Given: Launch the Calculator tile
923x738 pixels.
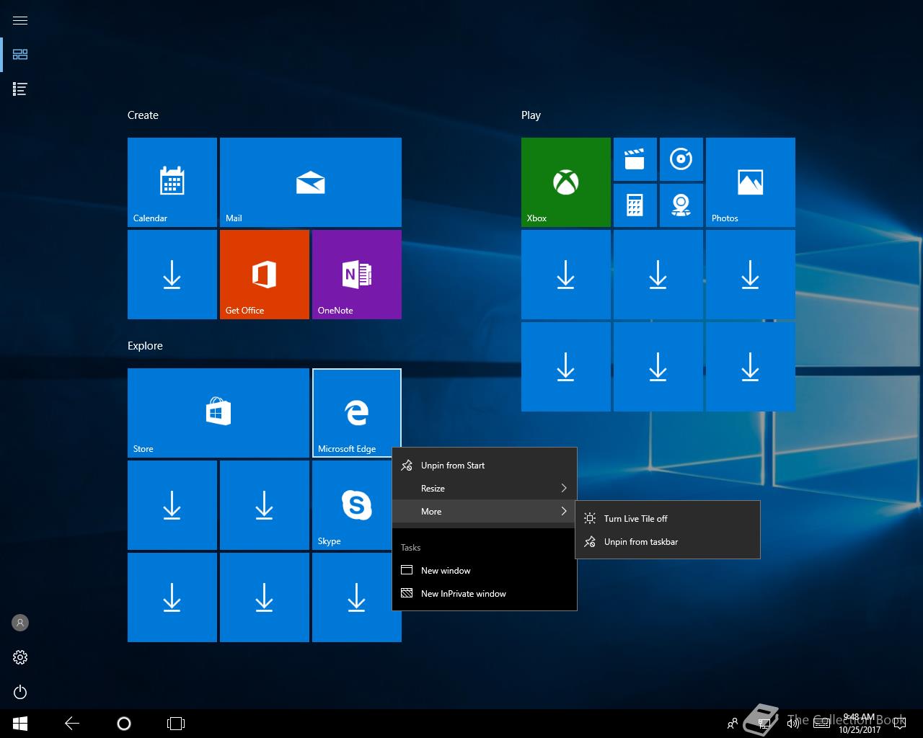Looking at the screenshot, I should click(x=635, y=205).
